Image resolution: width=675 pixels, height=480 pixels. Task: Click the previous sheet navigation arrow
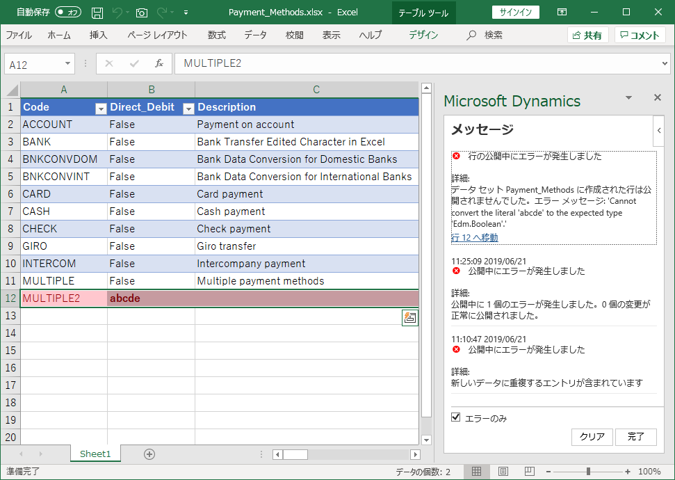click(x=21, y=454)
